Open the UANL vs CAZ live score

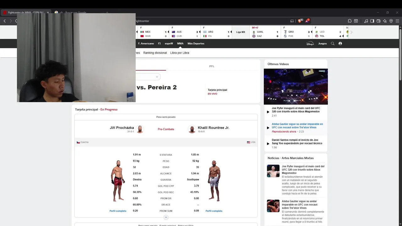click(265, 32)
